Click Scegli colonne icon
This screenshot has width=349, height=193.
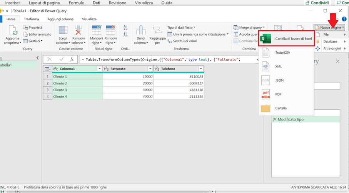[63, 30]
